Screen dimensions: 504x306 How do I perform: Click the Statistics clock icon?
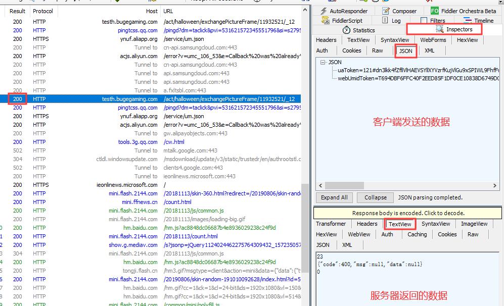[346, 30]
